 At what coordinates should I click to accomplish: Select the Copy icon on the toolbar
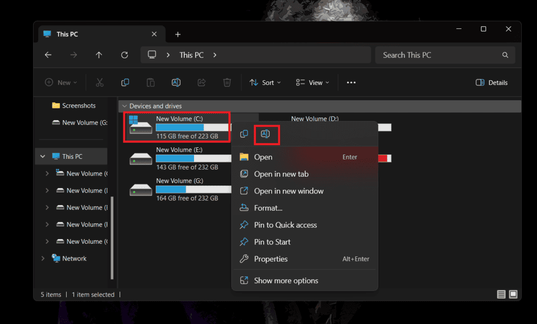click(125, 82)
